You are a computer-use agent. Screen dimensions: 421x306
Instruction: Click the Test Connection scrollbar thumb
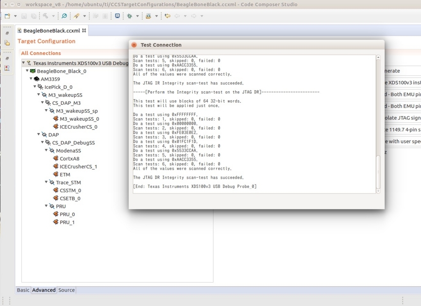point(378,172)
